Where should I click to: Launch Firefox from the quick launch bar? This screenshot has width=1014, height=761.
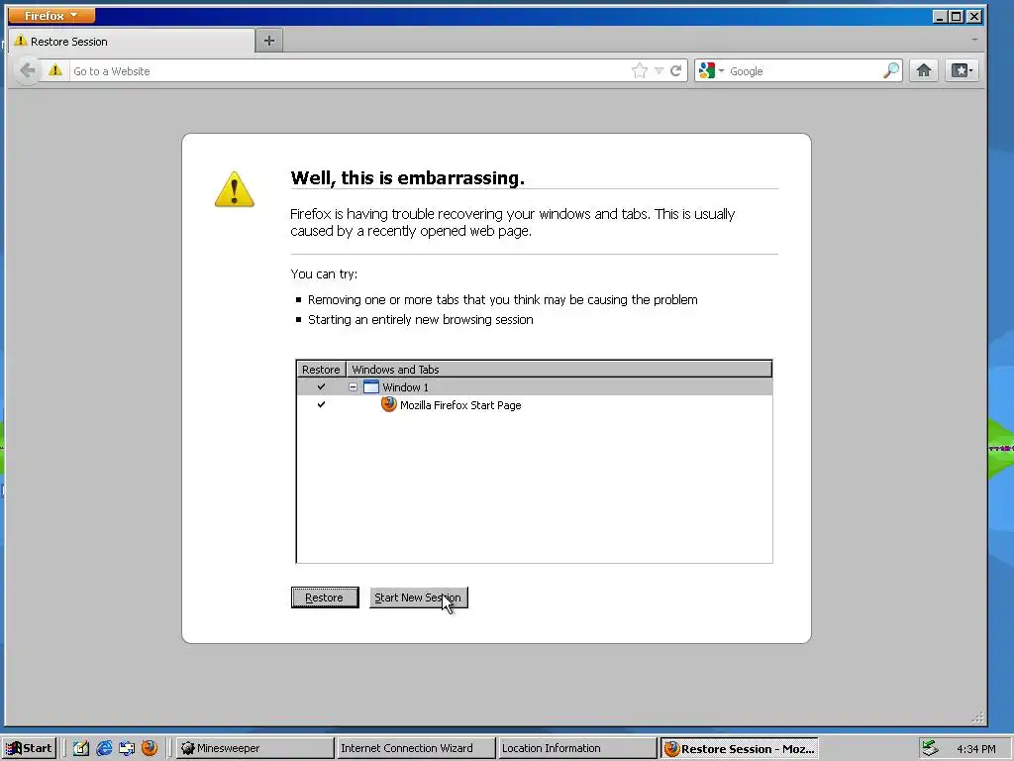pos(150,748)
